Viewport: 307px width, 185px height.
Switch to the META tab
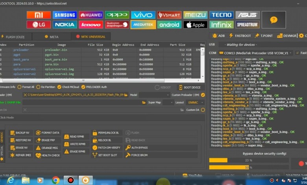[x=52, y=37]
